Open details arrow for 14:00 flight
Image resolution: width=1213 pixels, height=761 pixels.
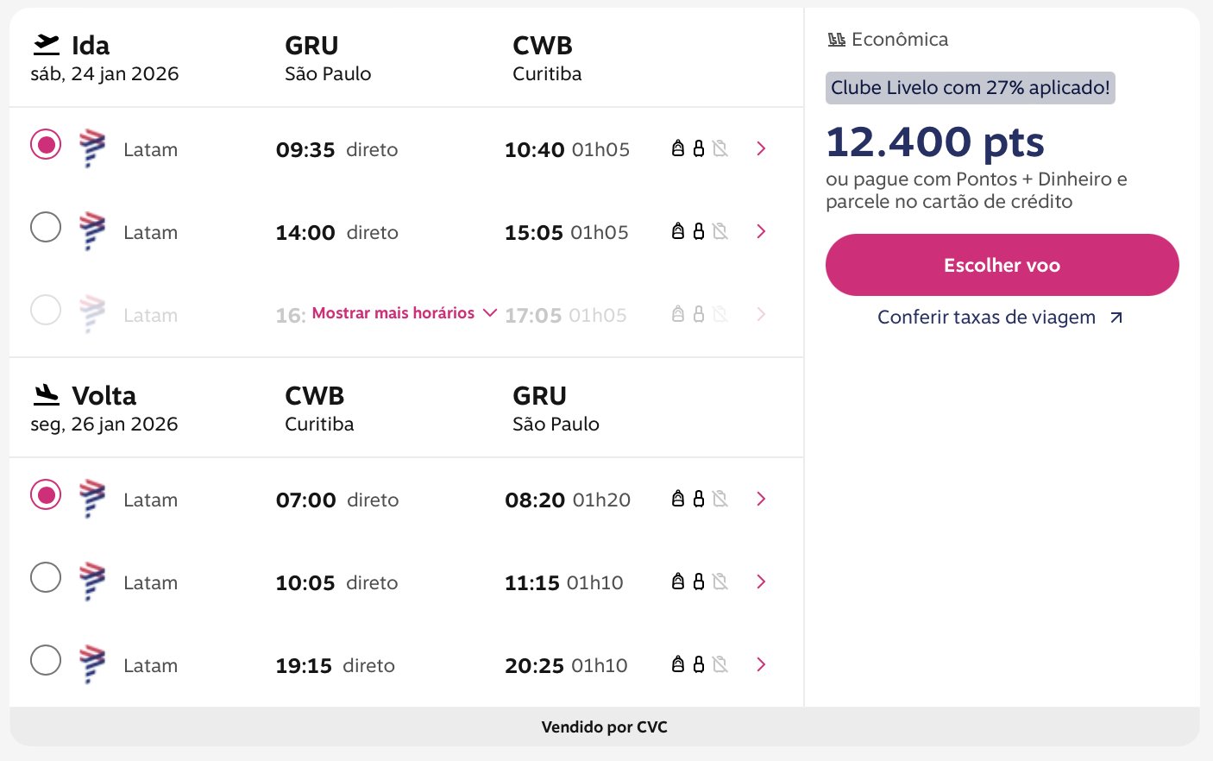761,231
